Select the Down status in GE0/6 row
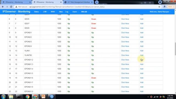176x99 pixels. point(94,19)
